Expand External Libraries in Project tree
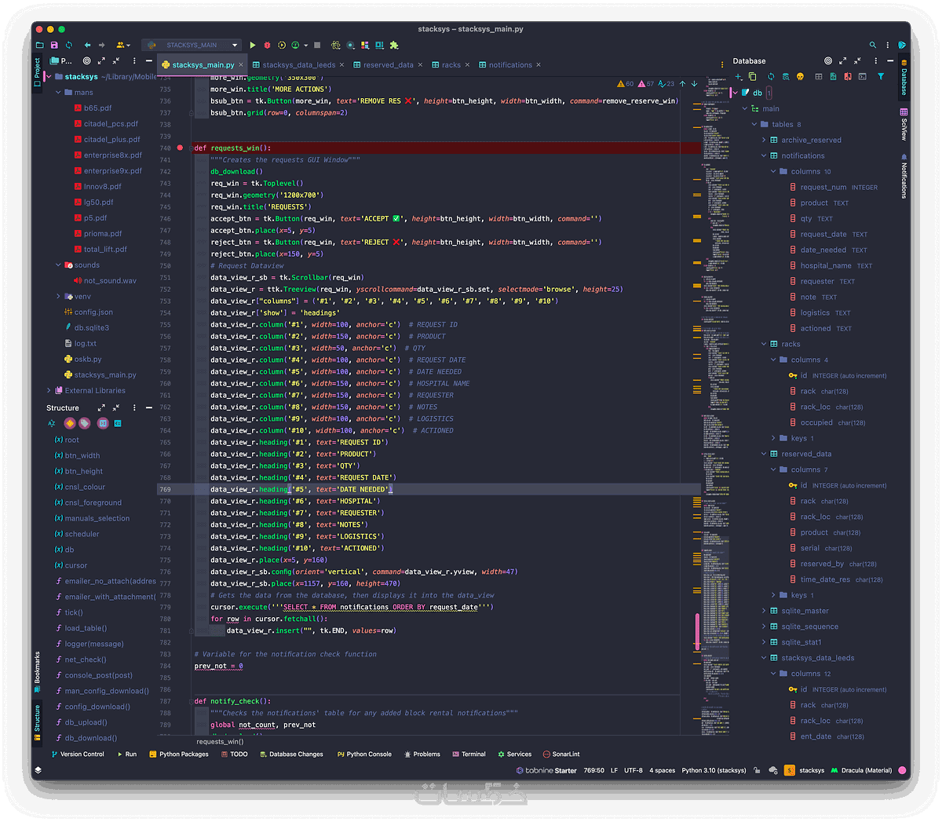Image resolution: width=942 pixels, height=822 pixels. 49,390
